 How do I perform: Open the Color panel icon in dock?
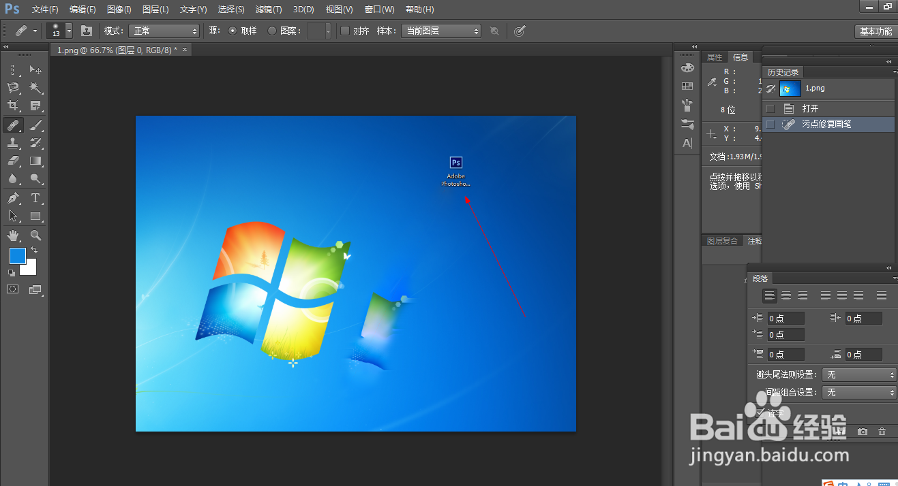pos(687,67)
